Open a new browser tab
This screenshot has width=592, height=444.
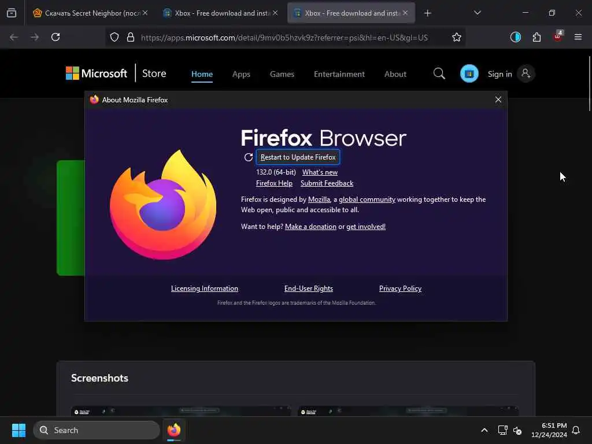pyautogui.click(x=427, y=13)
